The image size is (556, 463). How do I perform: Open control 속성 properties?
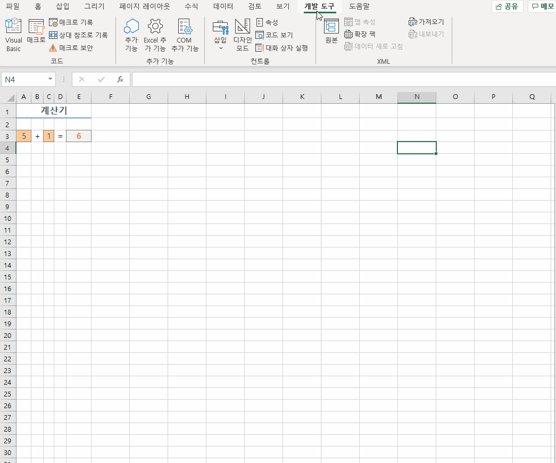(267, 22)
